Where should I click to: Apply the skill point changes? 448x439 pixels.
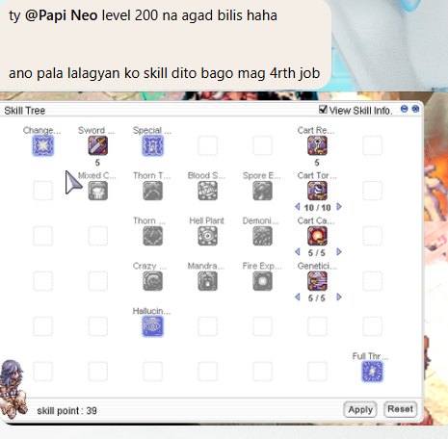point(360,409)
